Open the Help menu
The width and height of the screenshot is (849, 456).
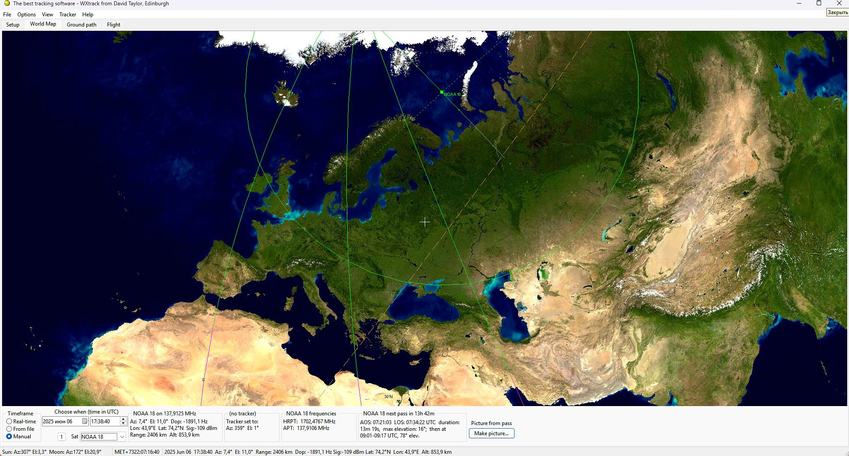(x=88, y=15)
